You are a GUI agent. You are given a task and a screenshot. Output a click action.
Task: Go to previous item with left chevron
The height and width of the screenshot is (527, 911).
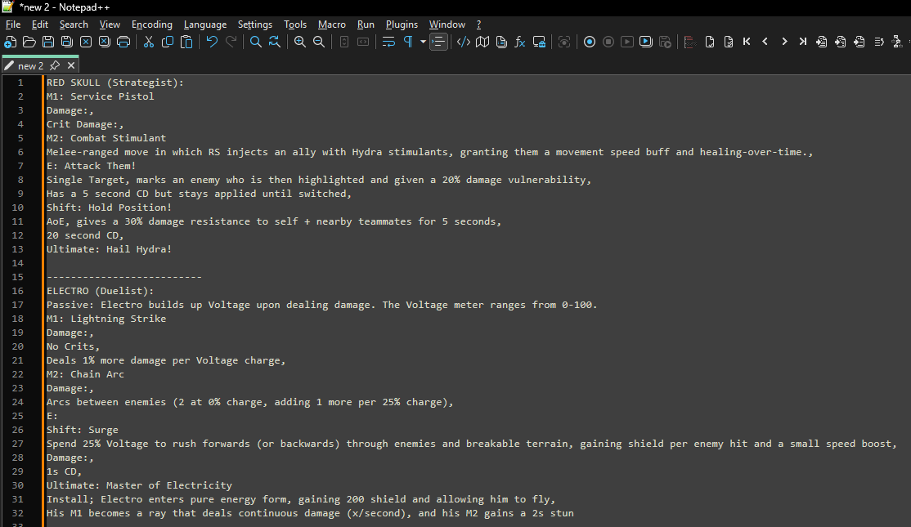[765, 41]
